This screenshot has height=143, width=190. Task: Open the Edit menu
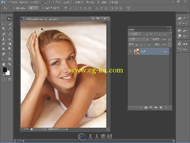coord(24,2)
